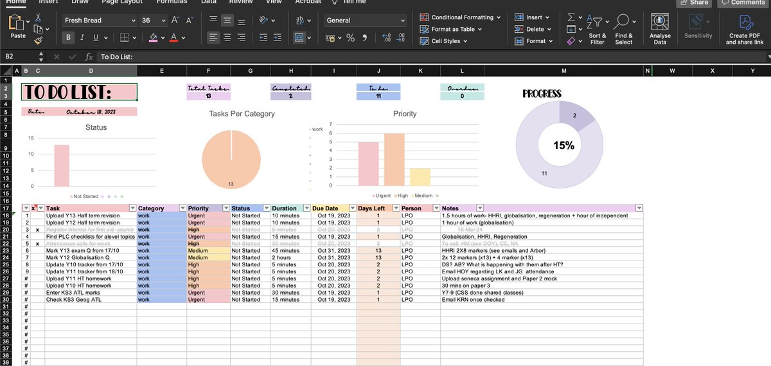Decrease font size with smaller A icon
Image resolution: width=771 pixels, height=366 pixels.
coord(190,21)
